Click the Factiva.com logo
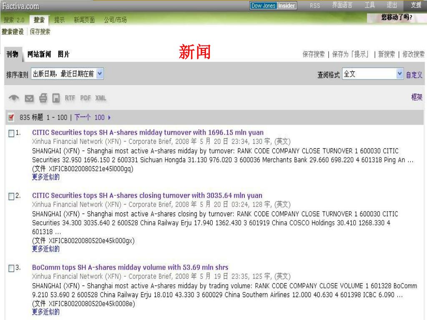Screen dimensions: 427x320 click(21, 6)
